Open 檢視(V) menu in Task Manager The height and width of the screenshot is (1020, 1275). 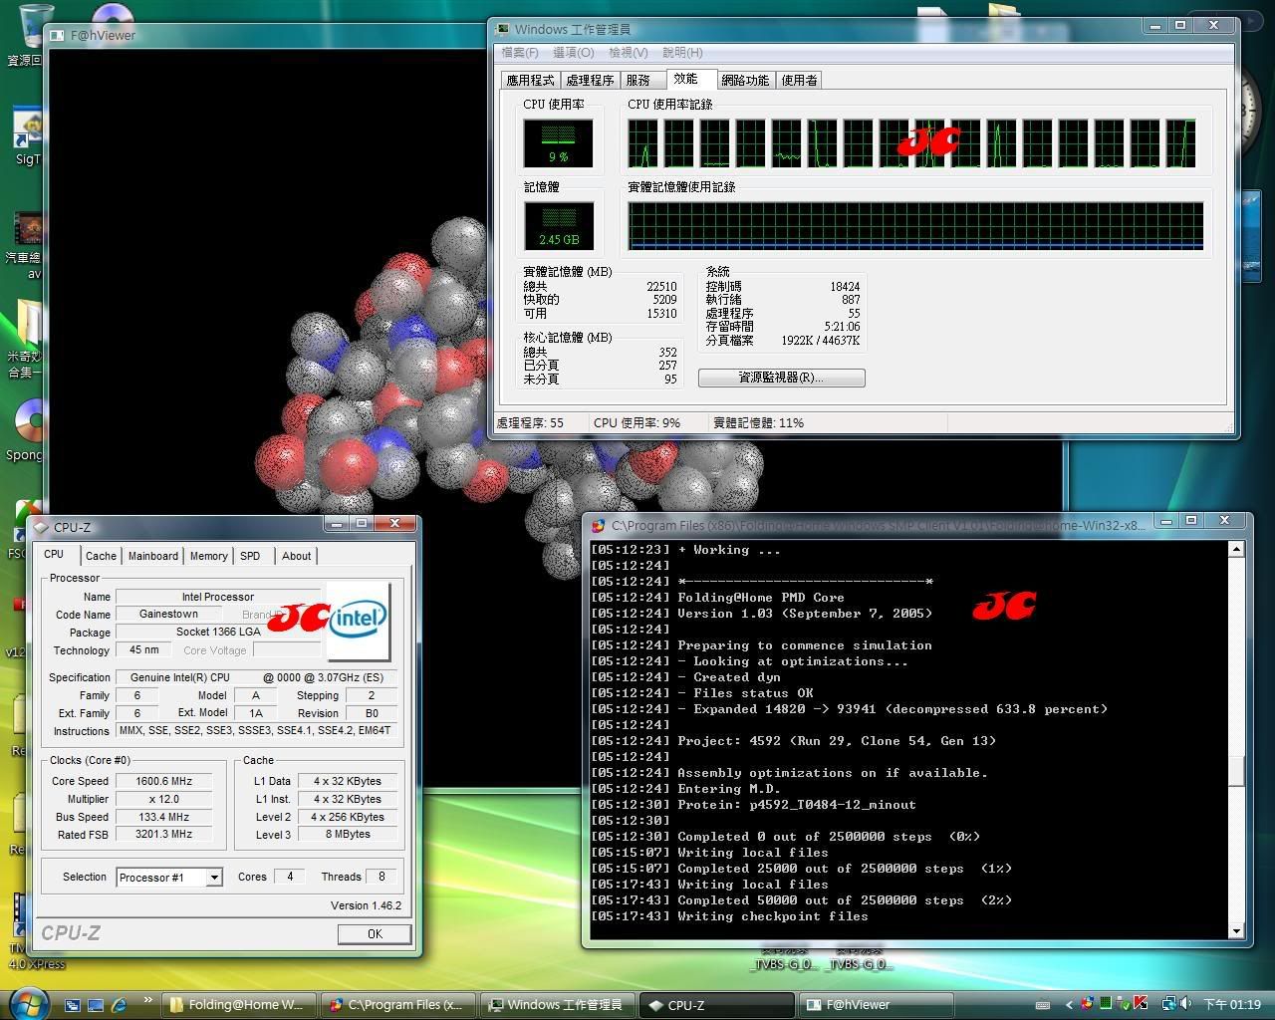click(628, 53)
